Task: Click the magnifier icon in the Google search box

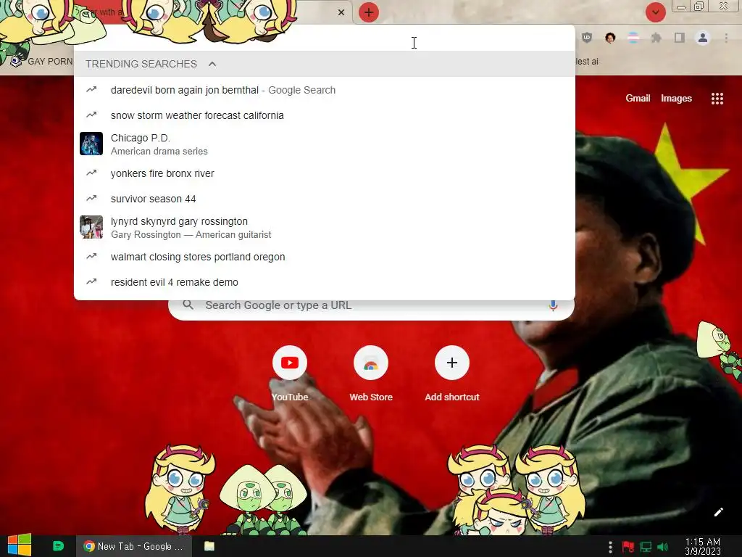Action: [188, 305]
